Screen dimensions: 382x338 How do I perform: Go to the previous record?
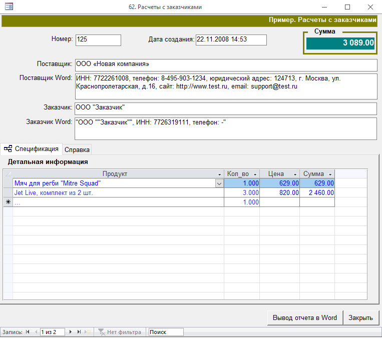tap(36, 332)
